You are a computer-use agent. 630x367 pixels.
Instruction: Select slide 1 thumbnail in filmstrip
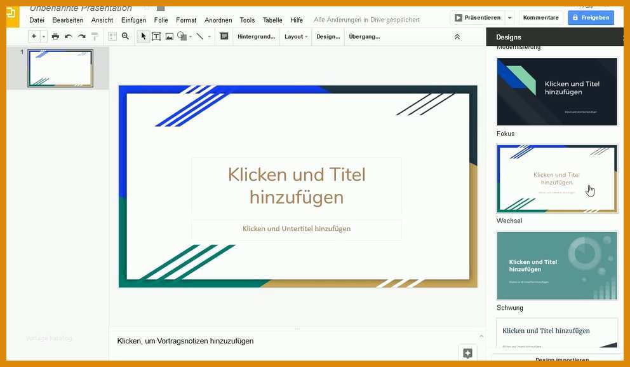coord(60,68)
